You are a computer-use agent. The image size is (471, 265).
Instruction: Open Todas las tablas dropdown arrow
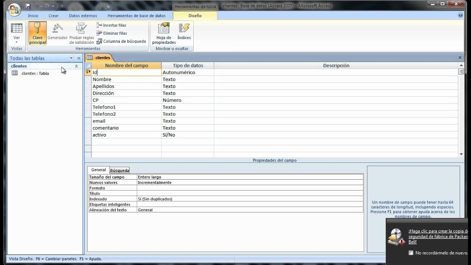pyautogui.click(x=71, y=58)
